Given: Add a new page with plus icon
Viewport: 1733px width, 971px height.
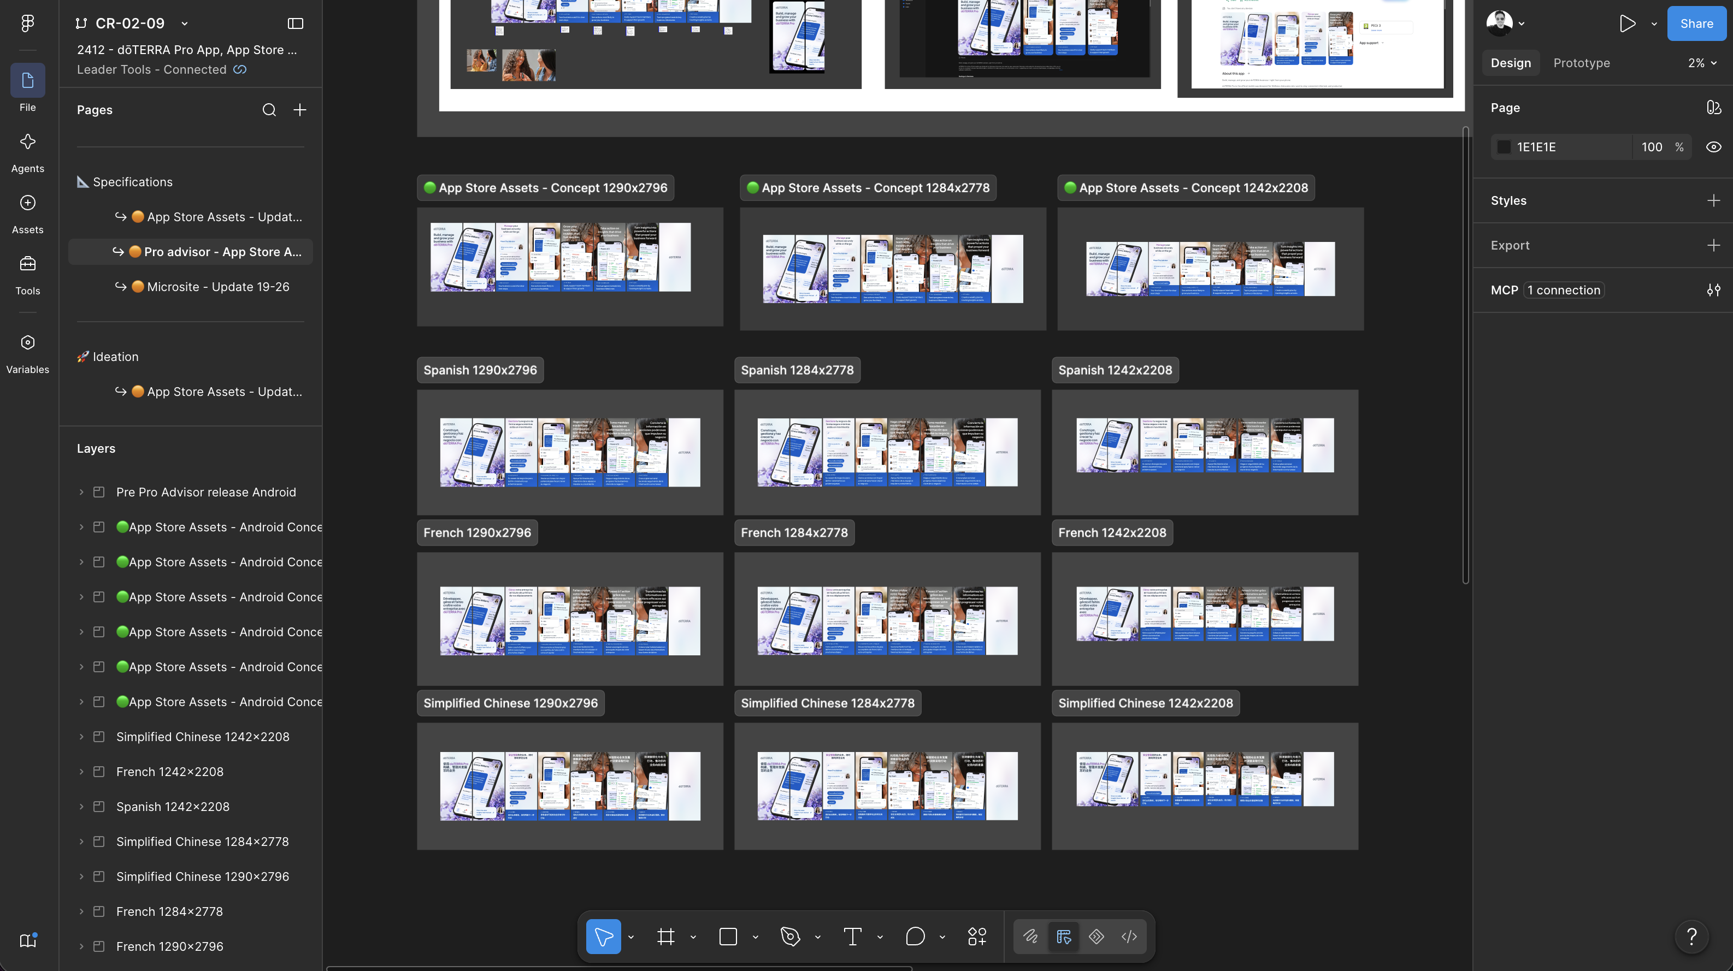Looking at the screenshot, I should [x=300, y=110].
